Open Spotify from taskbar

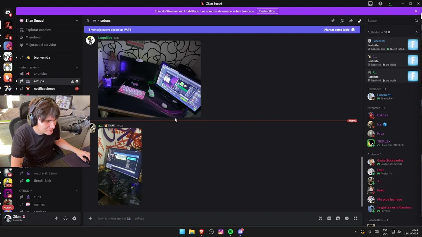pyautogui.click(x=230, y=232)
